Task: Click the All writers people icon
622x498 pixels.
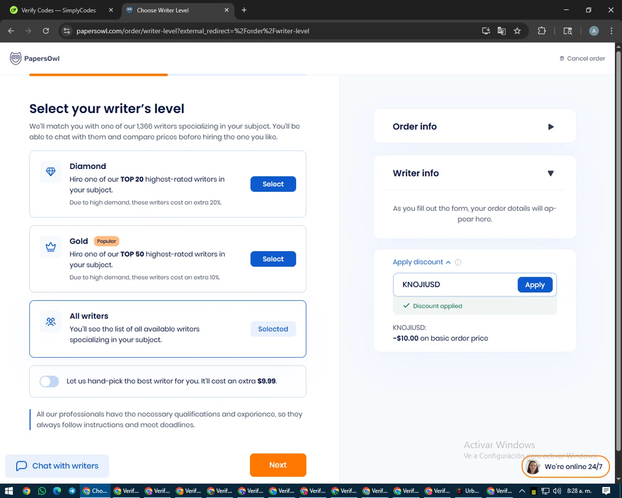Action: point(51,322)
